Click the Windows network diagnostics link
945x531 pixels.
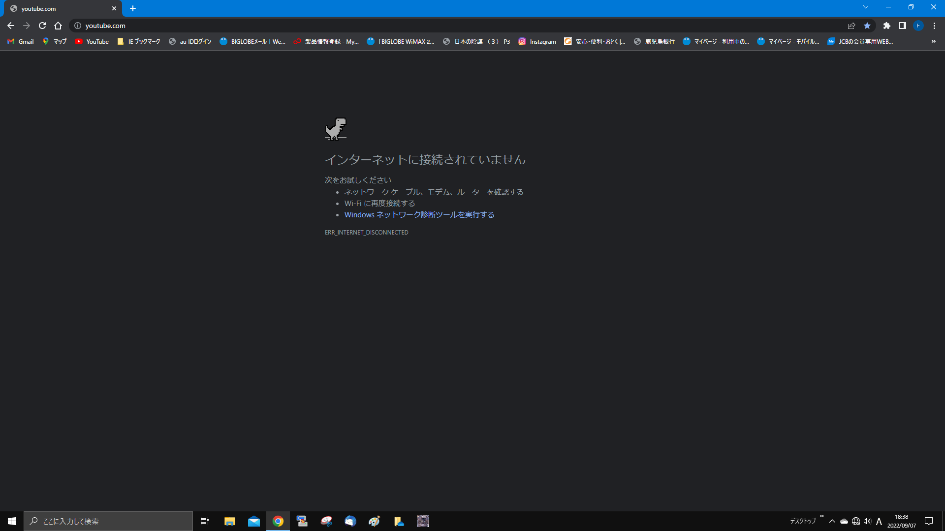tap(419, 215)
